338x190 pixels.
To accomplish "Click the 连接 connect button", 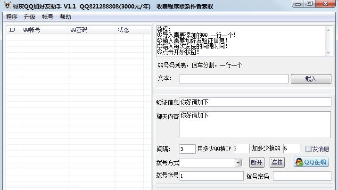I will [277, 162].
